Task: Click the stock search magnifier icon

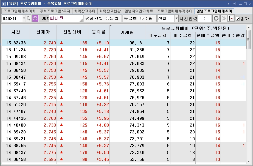Action: (28, 18)
